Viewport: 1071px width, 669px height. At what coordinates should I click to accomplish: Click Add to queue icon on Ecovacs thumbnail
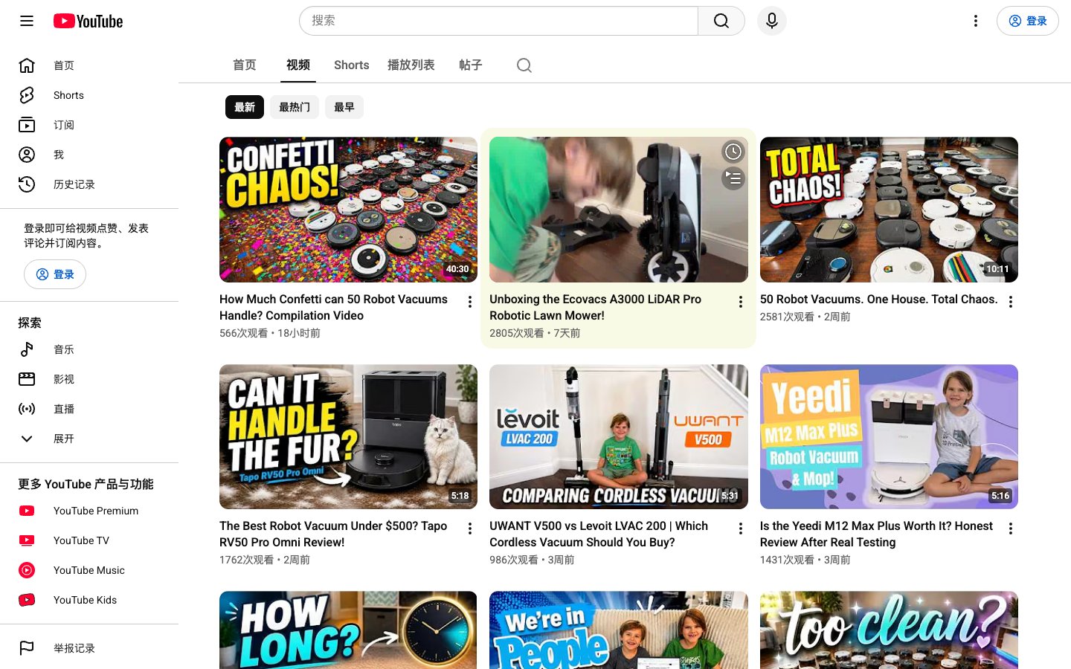pos(733,178)
